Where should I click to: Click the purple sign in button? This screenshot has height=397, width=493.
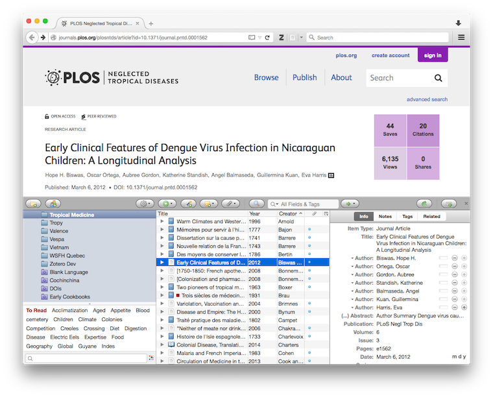pyautogui.click(x=432, y=55)
